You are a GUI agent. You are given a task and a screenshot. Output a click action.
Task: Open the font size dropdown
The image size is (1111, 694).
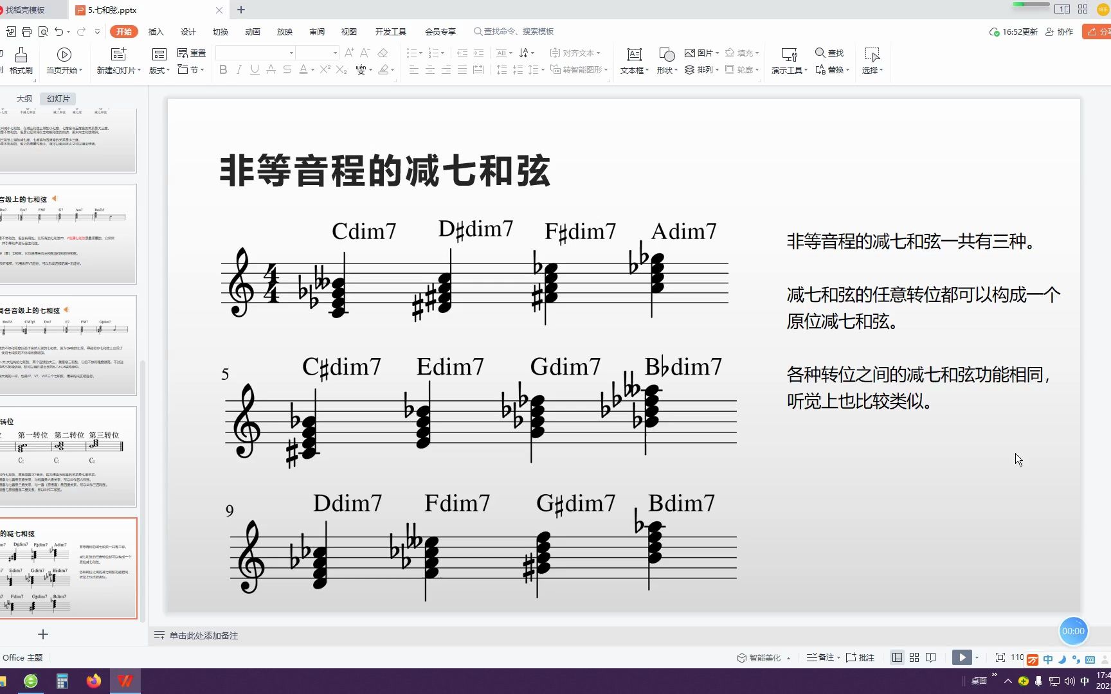(x=335, y=53)
